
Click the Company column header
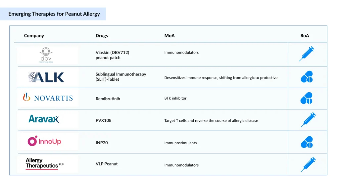pos(34,36)
